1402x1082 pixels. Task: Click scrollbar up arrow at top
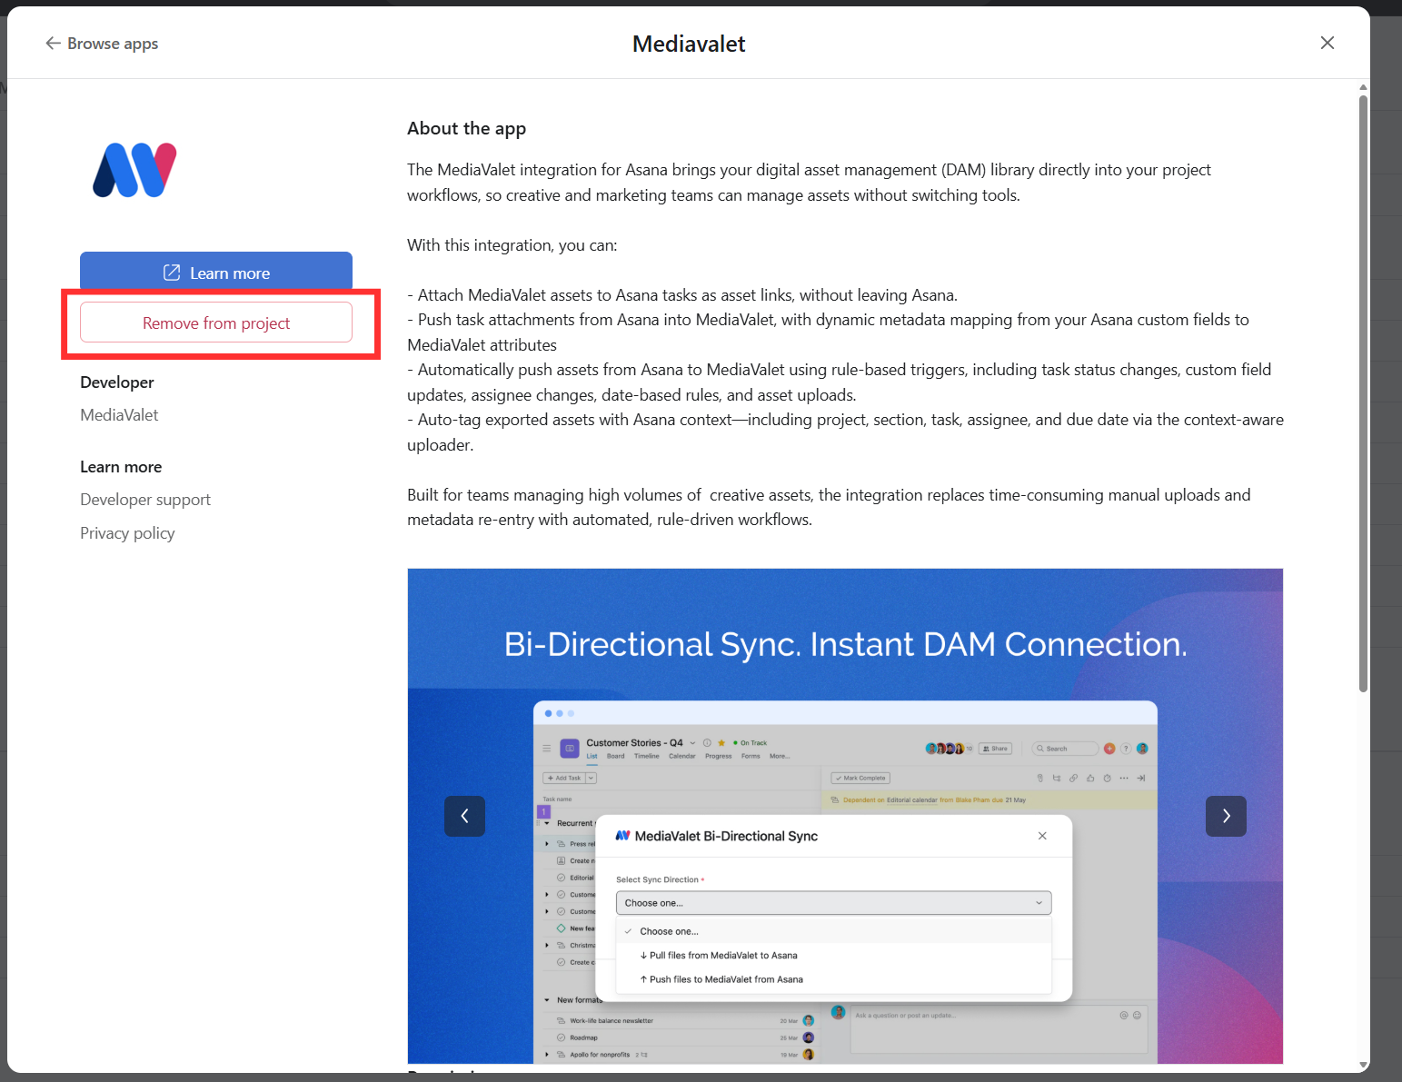(1363, 87)
